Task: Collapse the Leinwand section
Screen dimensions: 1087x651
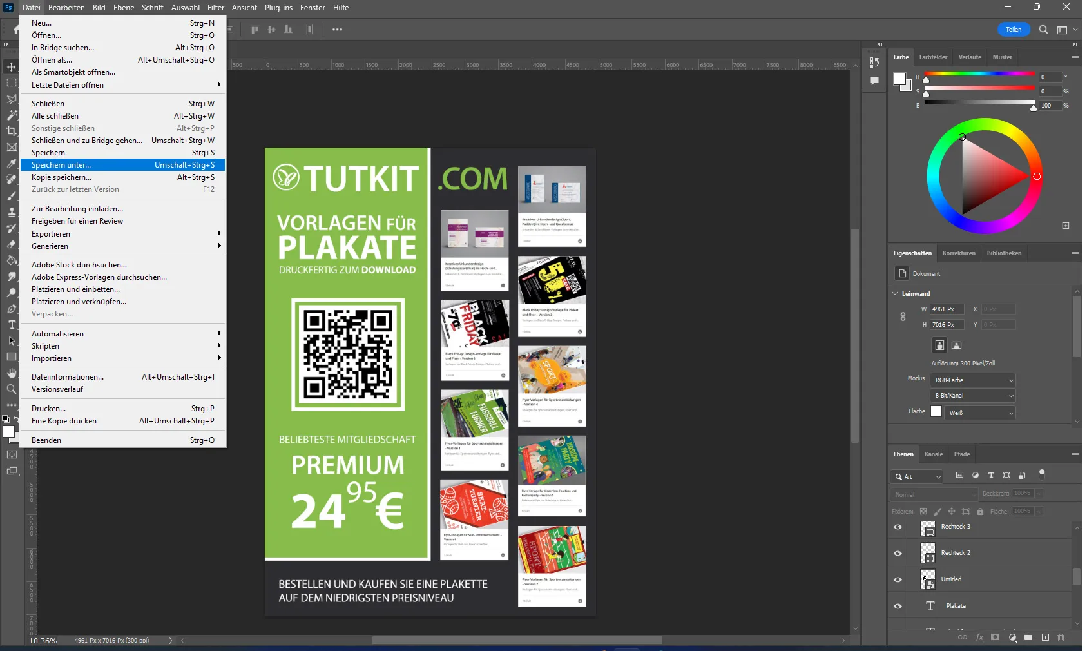Action: point(895,294)
